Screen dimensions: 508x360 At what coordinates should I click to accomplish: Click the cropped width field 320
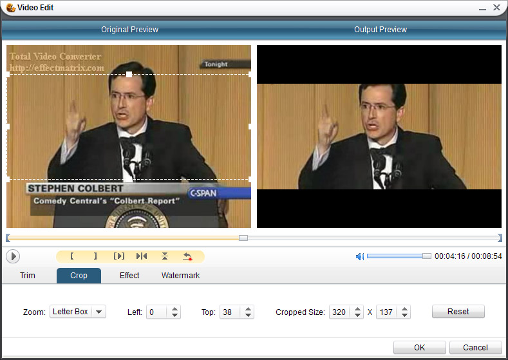(x=341, y=312)
